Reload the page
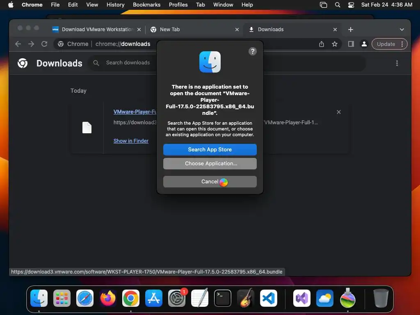The width and height of the screenshot is (420, 315). (x=44, y=44)
